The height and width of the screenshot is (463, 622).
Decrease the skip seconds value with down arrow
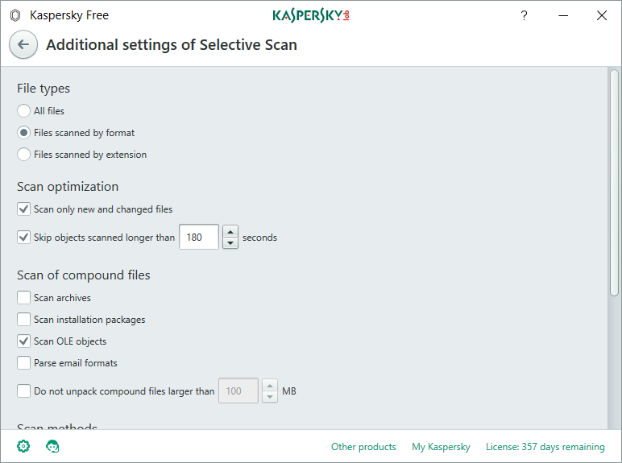(230, 242)
